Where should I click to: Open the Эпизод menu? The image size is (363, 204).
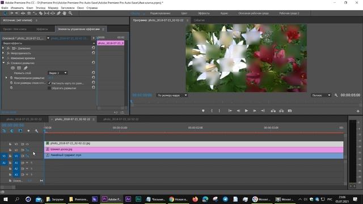(40, 8)
